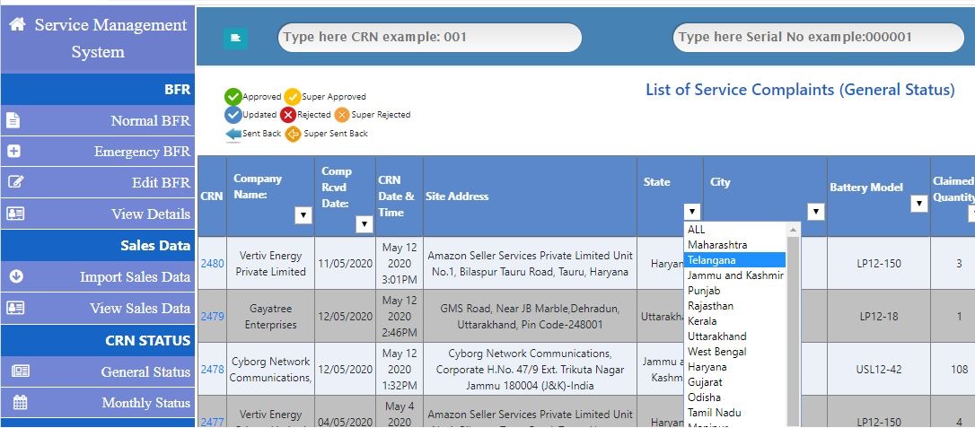Click the plus icon next to Emergency BFR

pos(13,152)
